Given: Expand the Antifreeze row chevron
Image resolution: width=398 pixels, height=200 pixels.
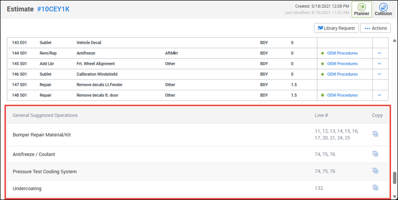Looking at the screenshot, I should (x=380, y=53).
